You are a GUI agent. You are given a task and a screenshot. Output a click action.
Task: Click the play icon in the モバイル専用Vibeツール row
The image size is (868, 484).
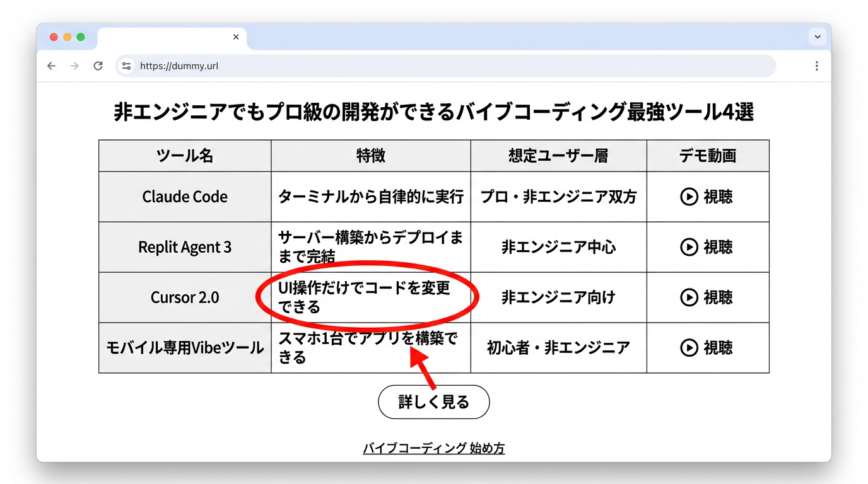[688, 348]
